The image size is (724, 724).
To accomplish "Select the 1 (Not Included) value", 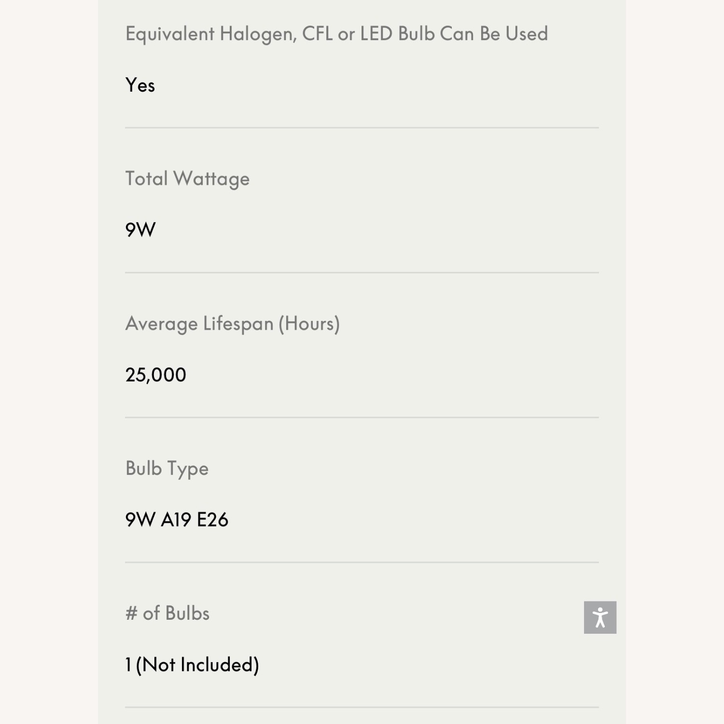I will (x=192, y=665).
